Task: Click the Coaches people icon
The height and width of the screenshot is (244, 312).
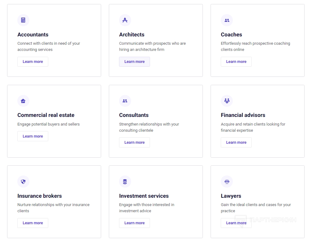Action: coord(227,20)
